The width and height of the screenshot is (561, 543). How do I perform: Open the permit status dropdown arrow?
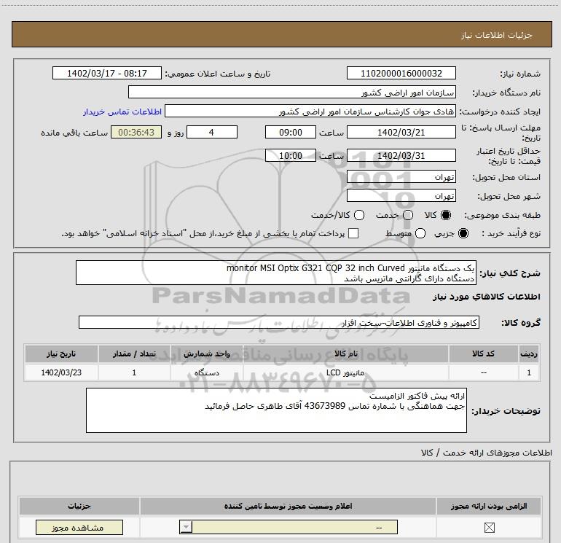[x=186, y=527]
